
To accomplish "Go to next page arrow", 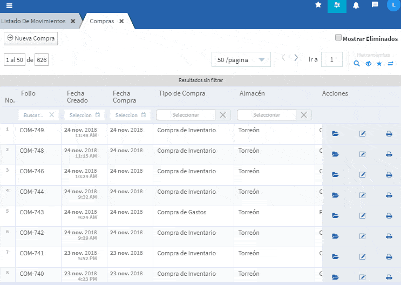I will (x=296, y=58).
